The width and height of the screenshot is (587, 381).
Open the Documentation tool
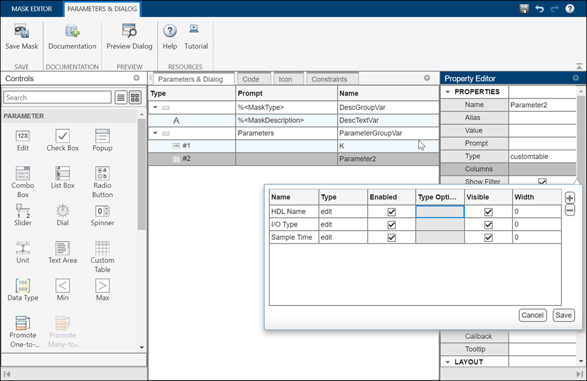point(72,36)
